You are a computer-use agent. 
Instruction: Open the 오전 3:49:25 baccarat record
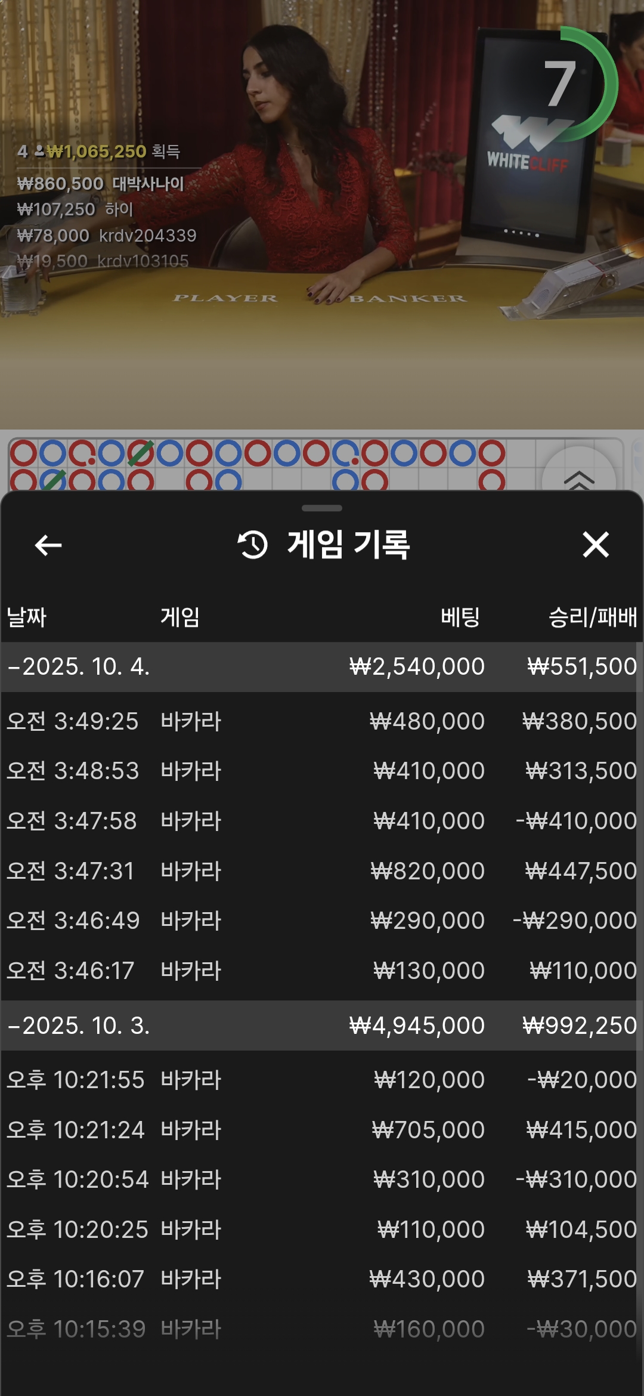tap(322, 721)
